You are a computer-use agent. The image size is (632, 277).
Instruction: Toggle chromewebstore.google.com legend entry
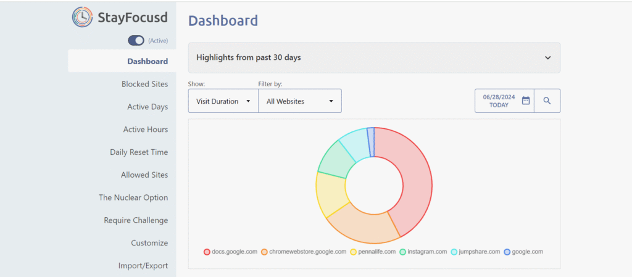coord(303,252)
